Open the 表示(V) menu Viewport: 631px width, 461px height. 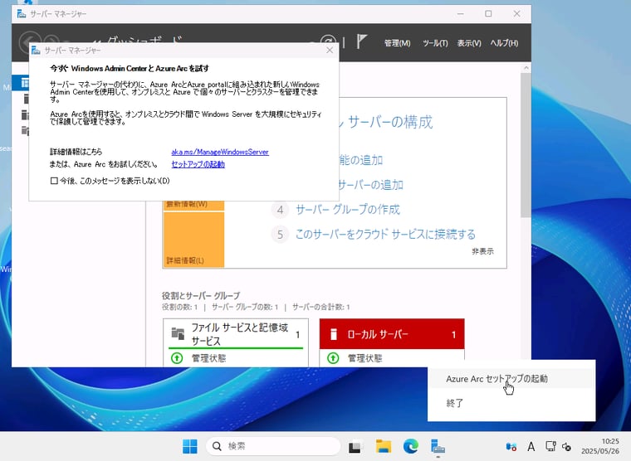(469, 43)
